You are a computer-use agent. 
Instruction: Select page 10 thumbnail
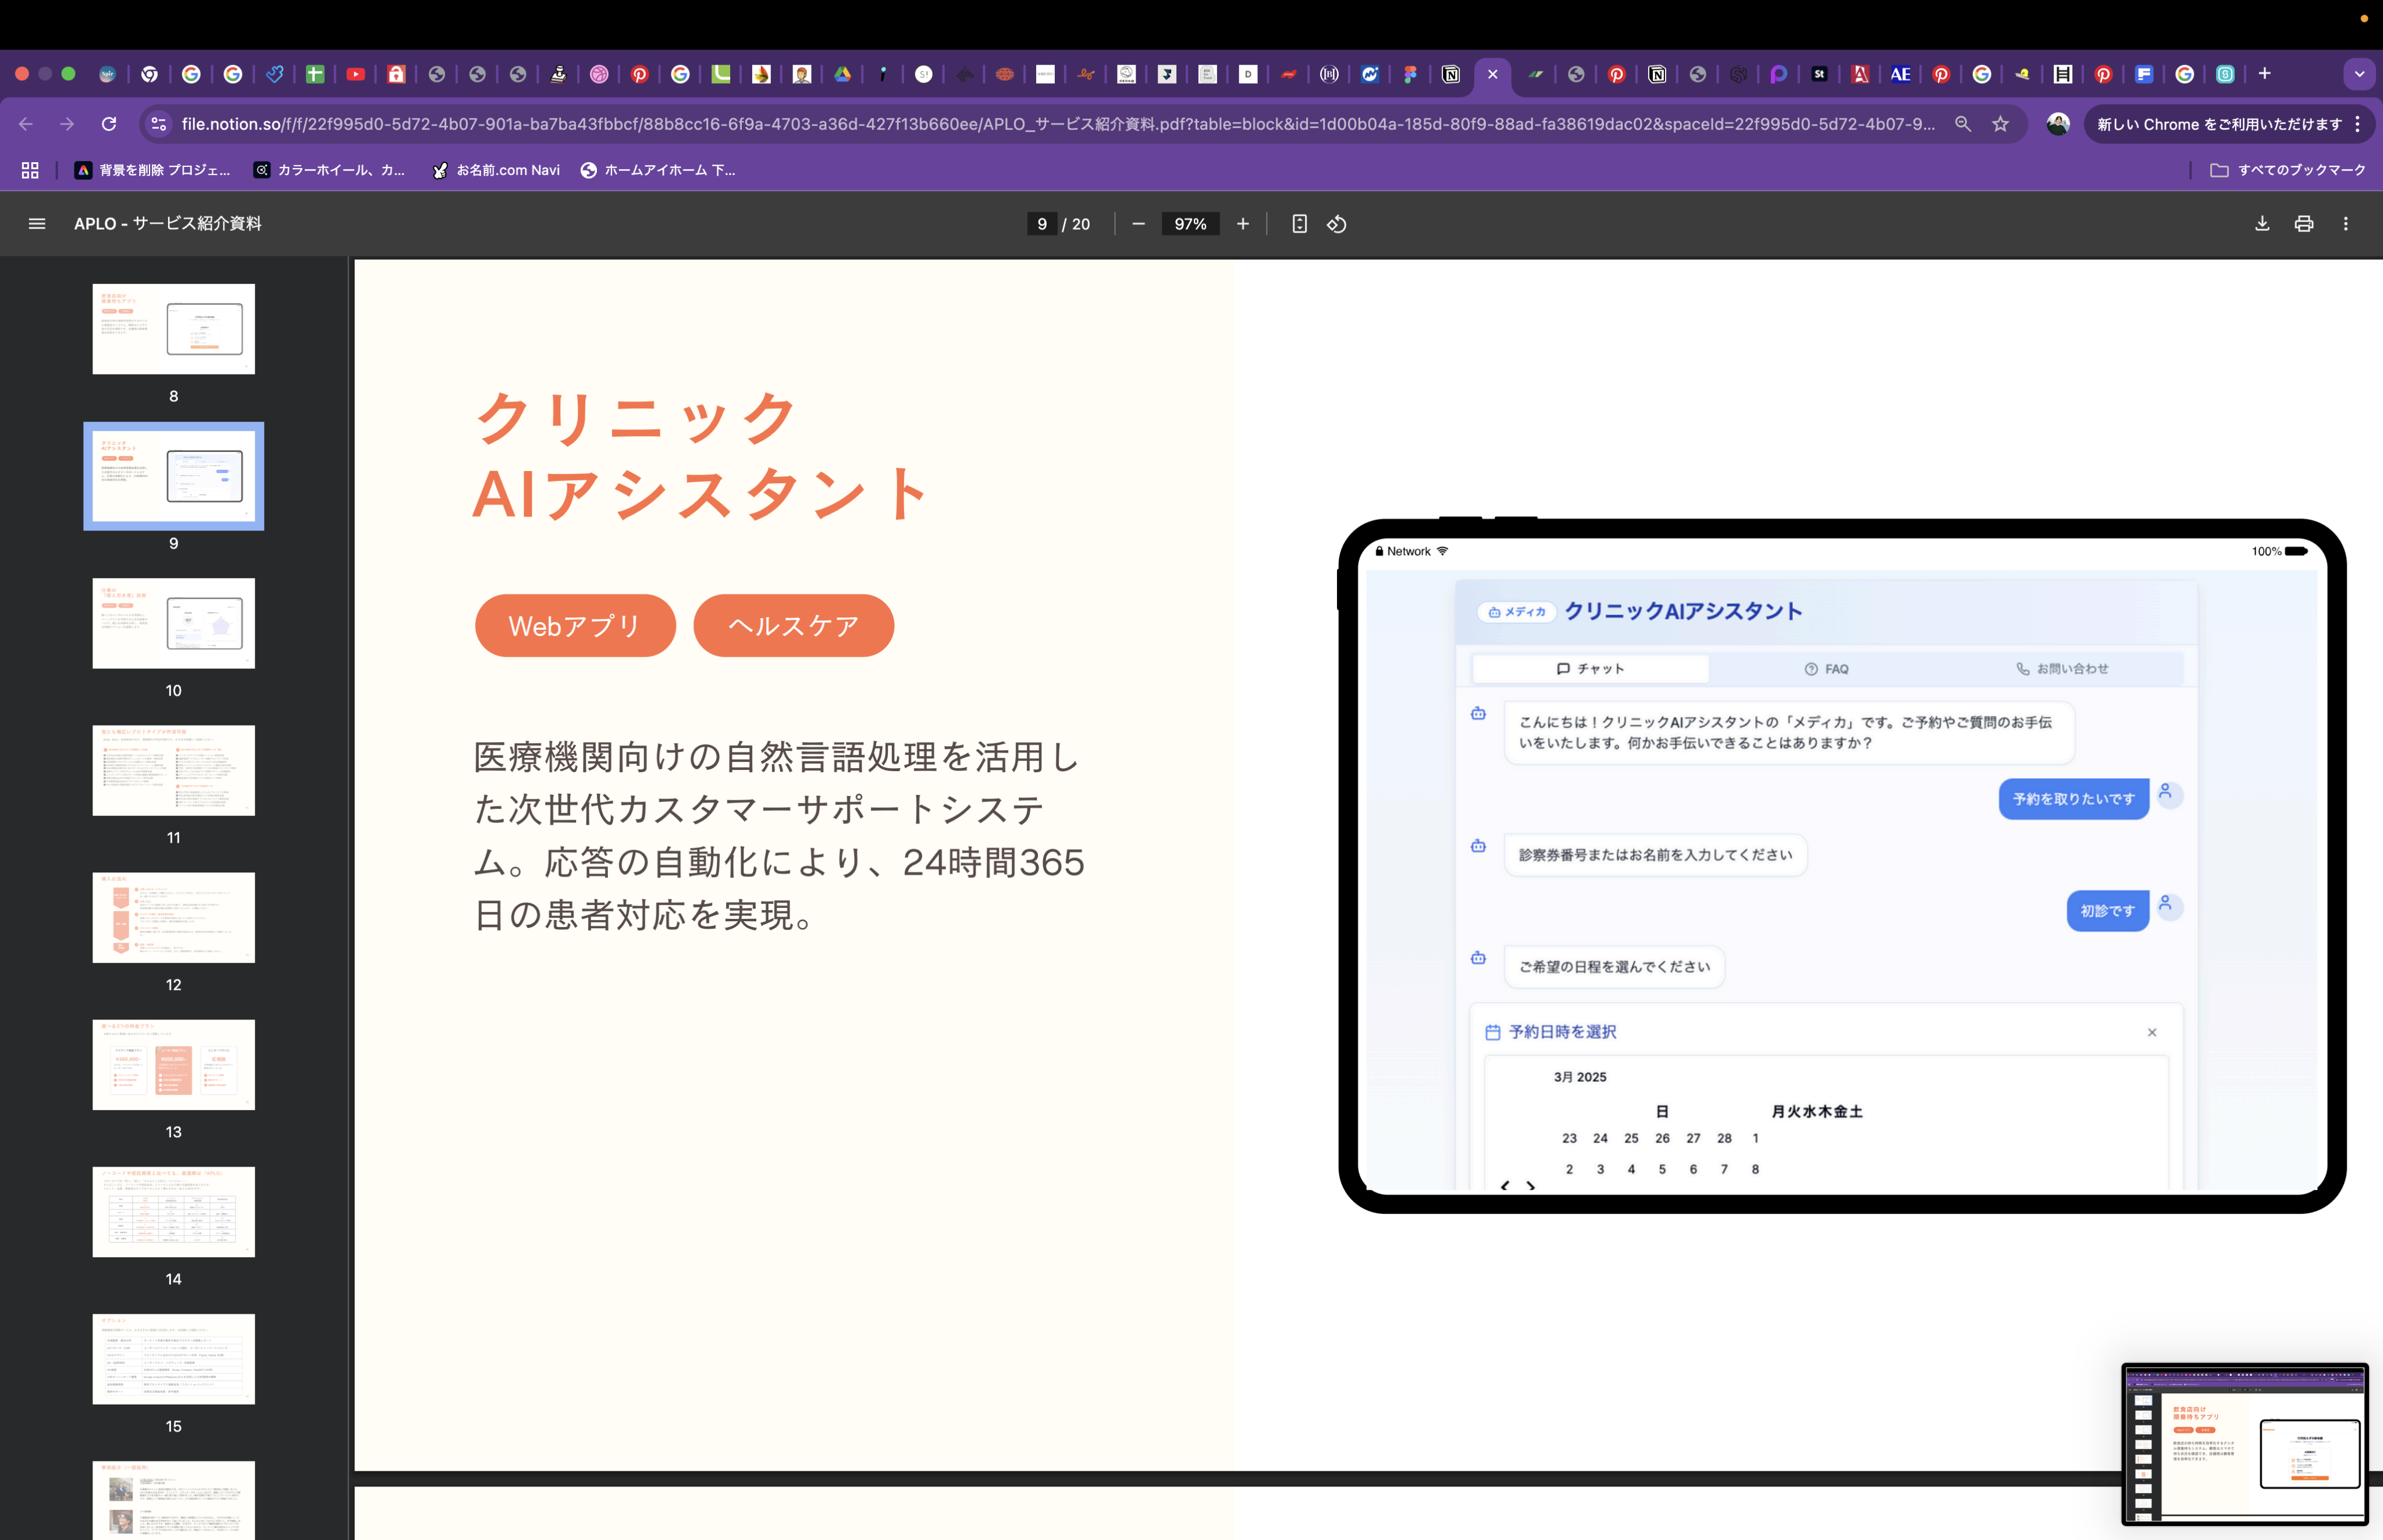click(174, 623)
